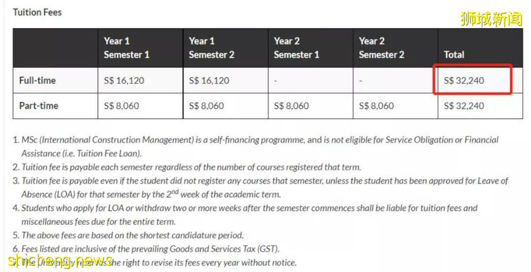
Task: Select the Year 1 Semester 2 column header
Action: point(211,48)
